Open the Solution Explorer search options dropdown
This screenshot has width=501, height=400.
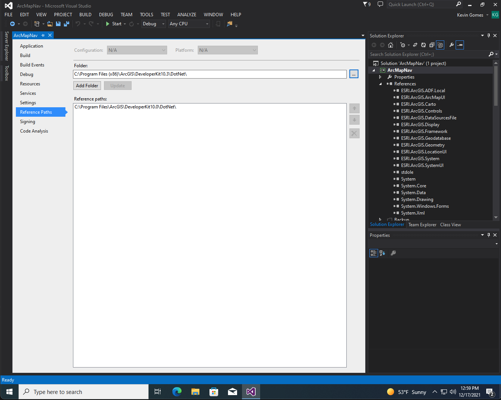coord(496,54)
